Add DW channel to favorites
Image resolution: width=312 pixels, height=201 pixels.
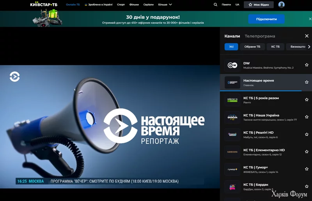click(x=307, y=65)
